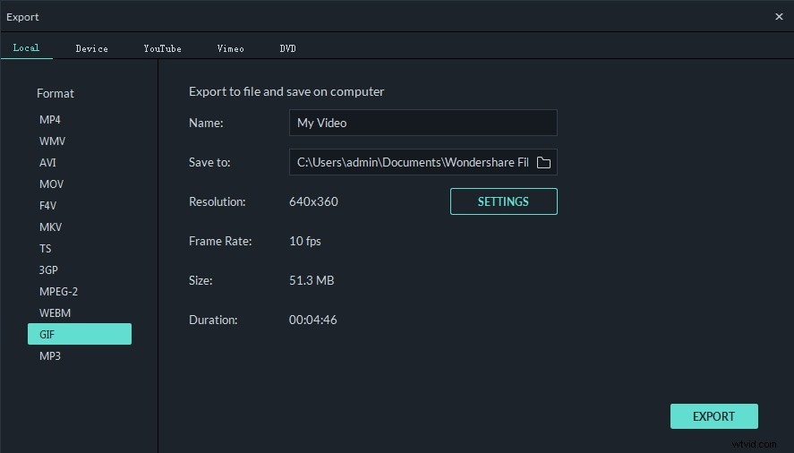
Task: Select MP4 format
Action: click(49, 120)
